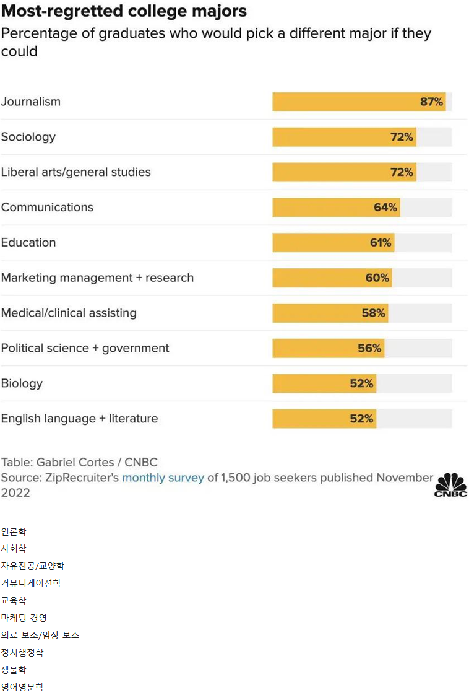Click the Sociology 72% bar
The height and width of the screenshot is (695, 469).
(344, 137)
